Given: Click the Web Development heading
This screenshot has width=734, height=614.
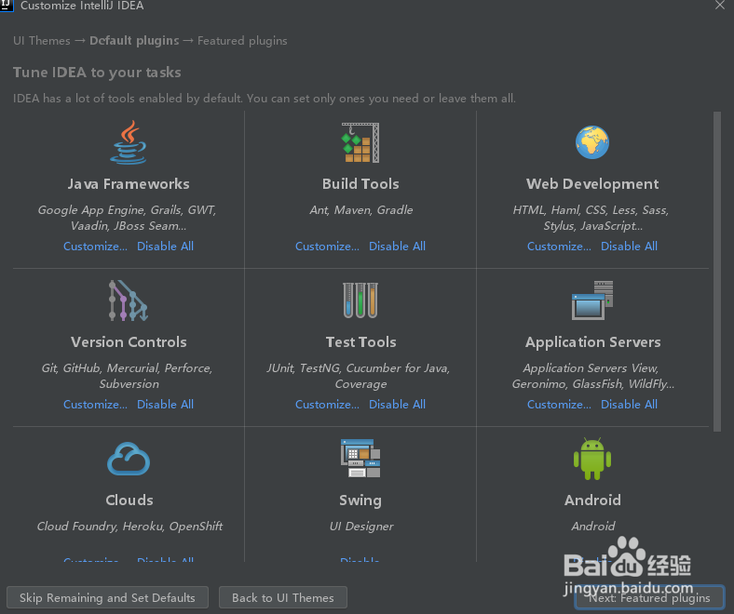Looking at the screenshot, I should click(592, 184).
